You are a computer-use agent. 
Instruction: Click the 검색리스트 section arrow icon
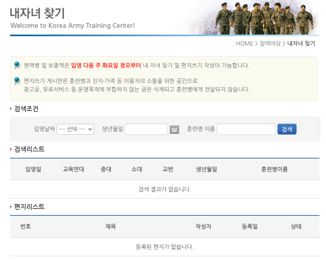click(x=11, y=149)
